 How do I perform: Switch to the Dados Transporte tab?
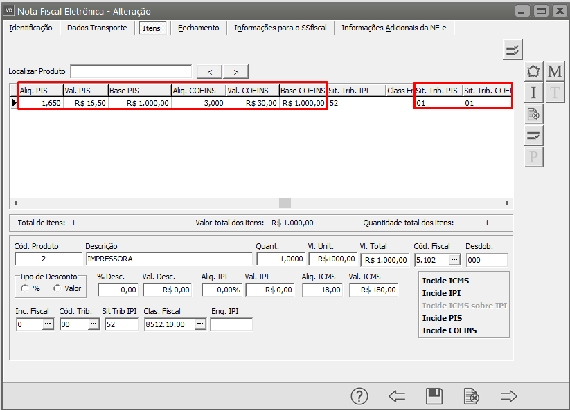pos(96,28)
